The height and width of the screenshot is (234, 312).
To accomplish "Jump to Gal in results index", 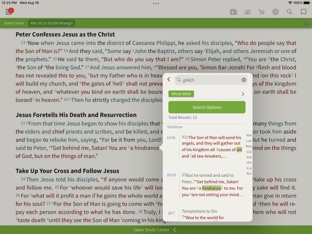I will (x=249, y=157).
